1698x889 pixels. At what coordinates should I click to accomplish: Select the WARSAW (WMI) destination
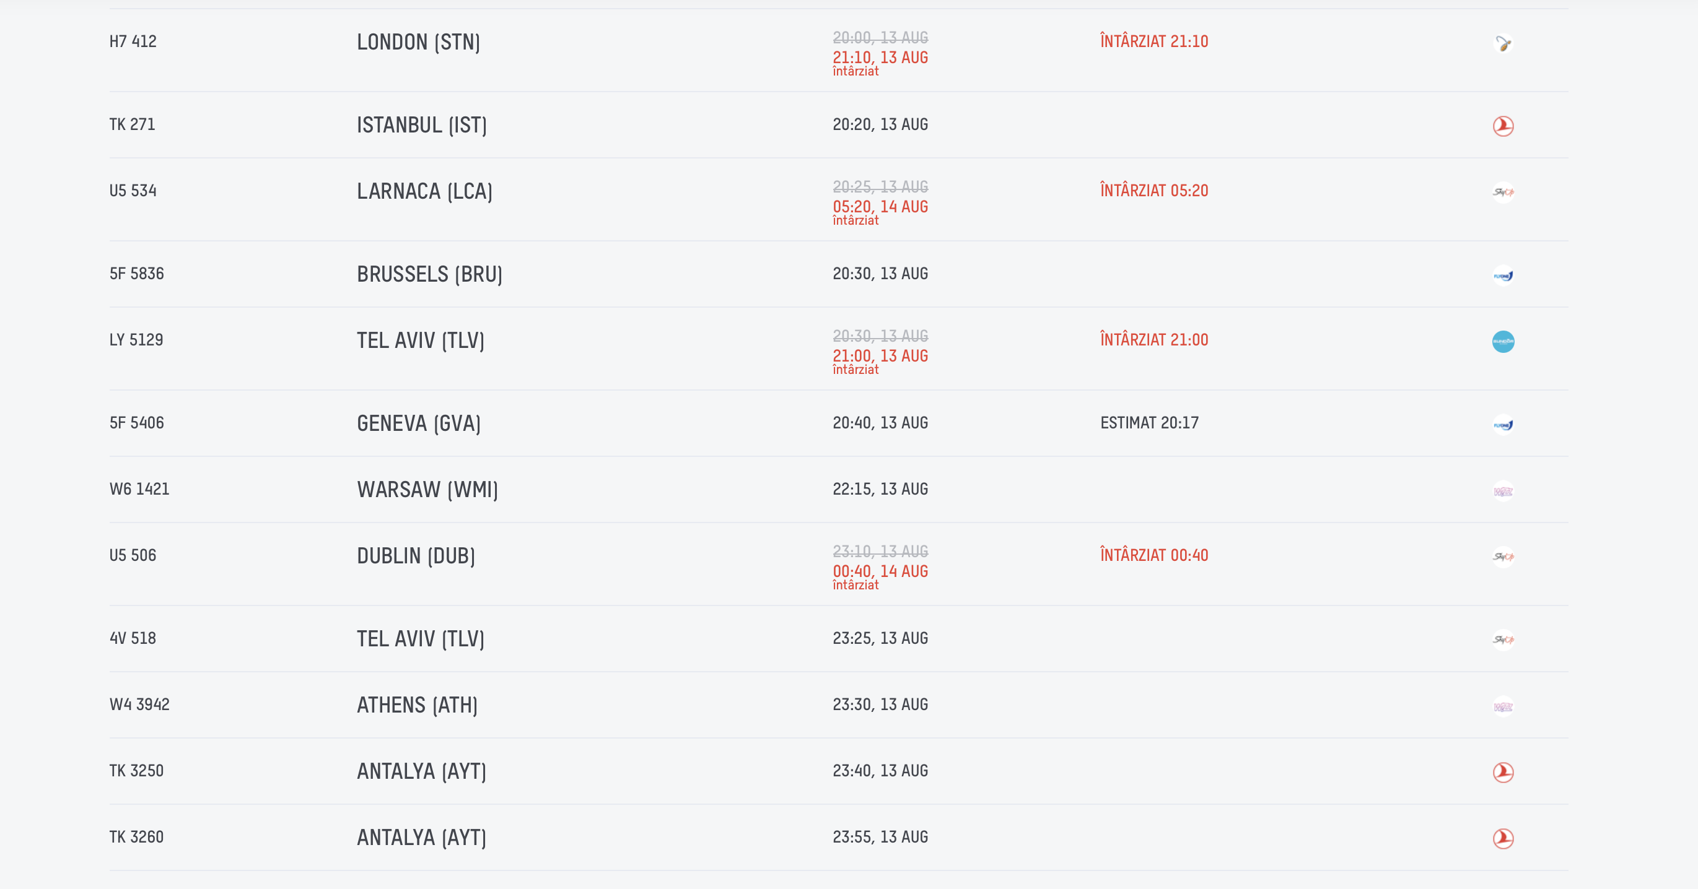point(427,490)
